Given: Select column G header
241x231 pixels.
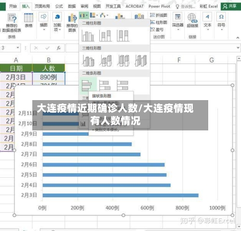Looking at the screenshot, I should [x=212, y=60].
